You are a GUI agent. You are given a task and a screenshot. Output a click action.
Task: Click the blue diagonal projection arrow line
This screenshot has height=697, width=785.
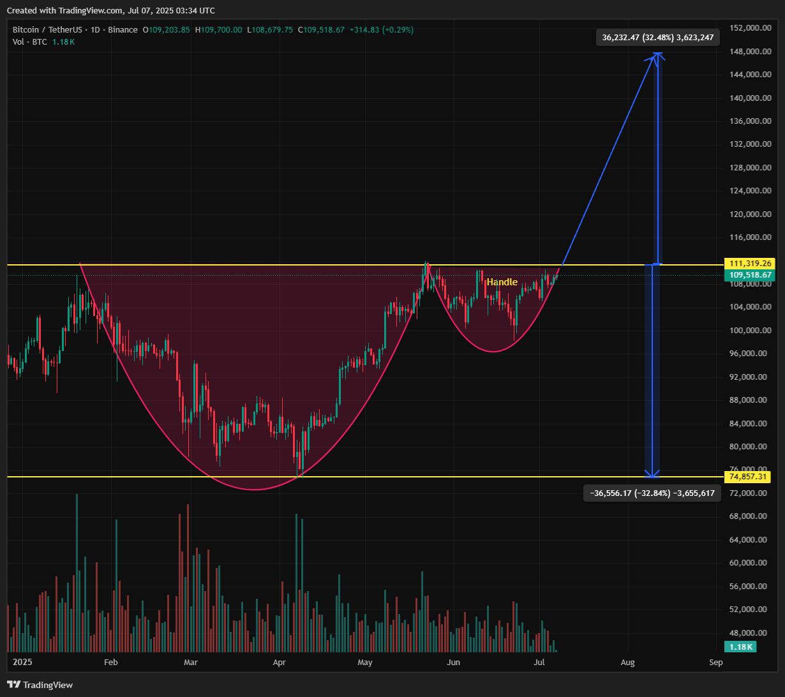609,160
